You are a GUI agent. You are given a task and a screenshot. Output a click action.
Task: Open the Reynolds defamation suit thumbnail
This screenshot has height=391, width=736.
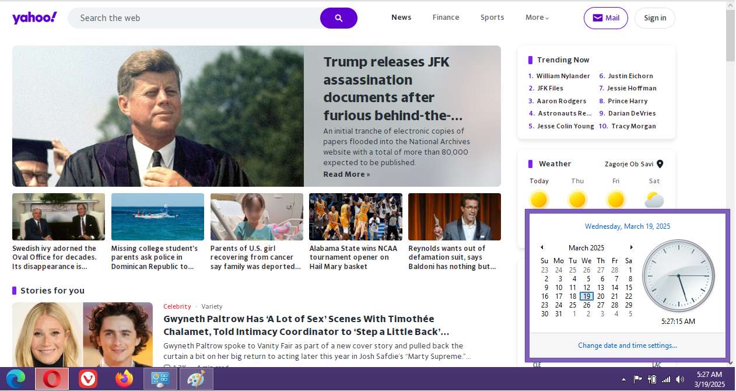[454, 217]
